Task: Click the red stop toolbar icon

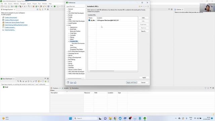Action: (x=34, y=6)
